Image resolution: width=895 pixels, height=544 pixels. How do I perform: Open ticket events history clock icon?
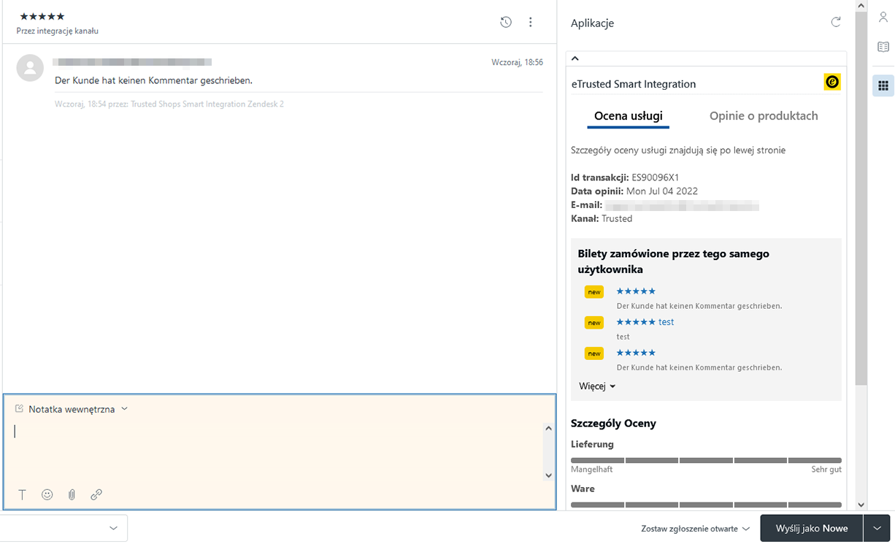click(x=506, y=23)
